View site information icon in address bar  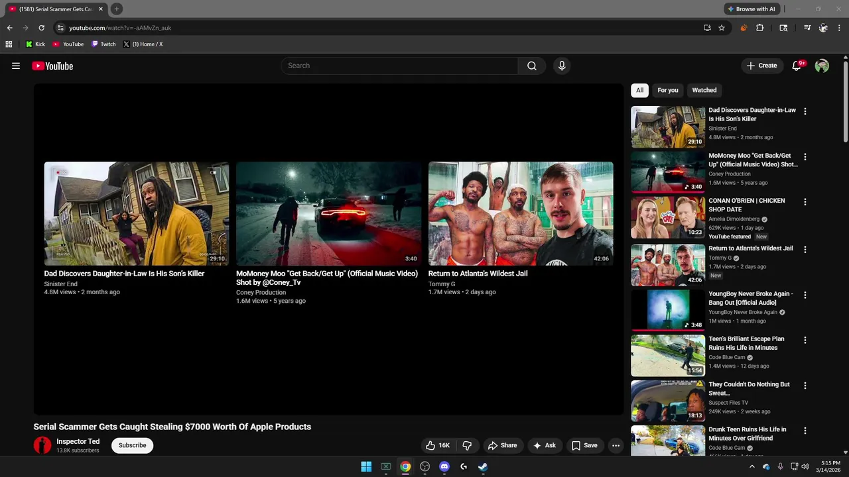pos(60,28)
